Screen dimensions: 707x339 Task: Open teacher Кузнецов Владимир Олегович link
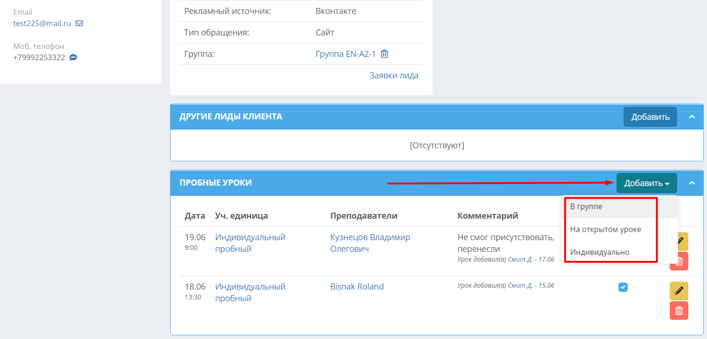click(x=370, y=243)
